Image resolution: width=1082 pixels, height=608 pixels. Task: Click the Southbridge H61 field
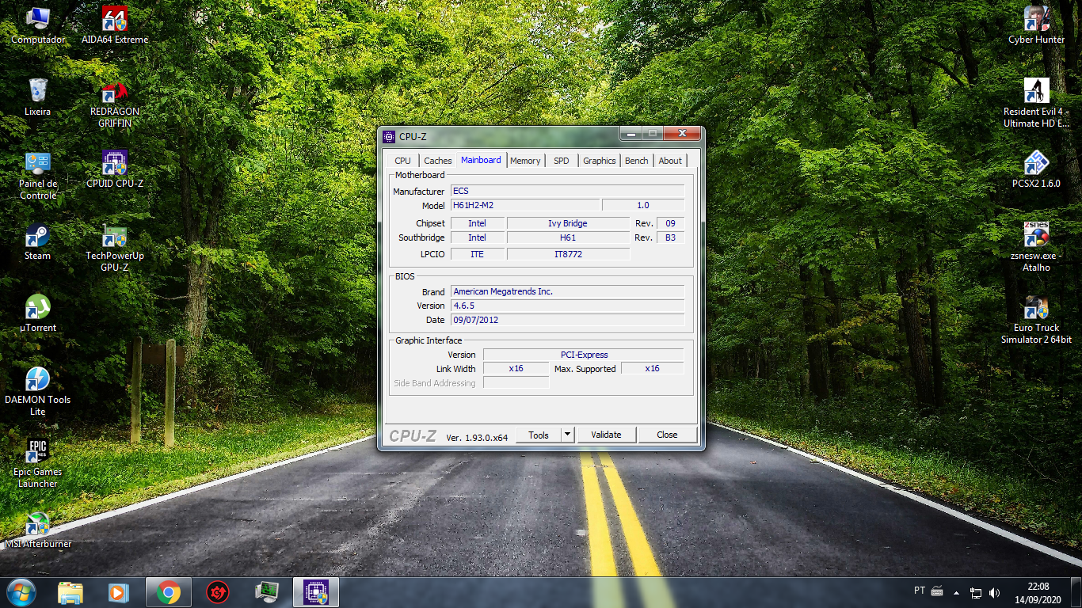pyautogui.click(x=568, y=237)
